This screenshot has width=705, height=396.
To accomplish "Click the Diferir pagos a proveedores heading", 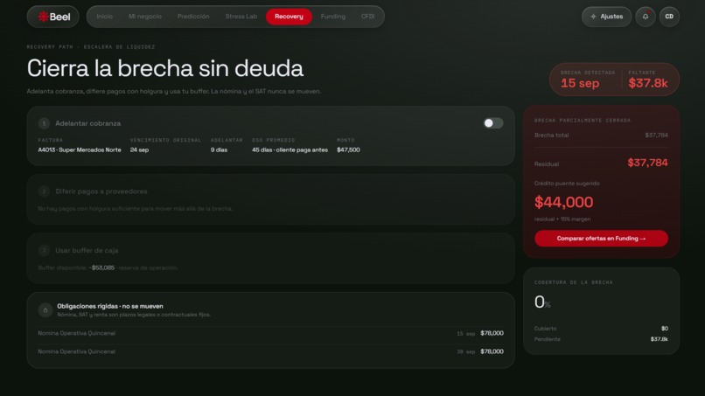I will point(101,191).
